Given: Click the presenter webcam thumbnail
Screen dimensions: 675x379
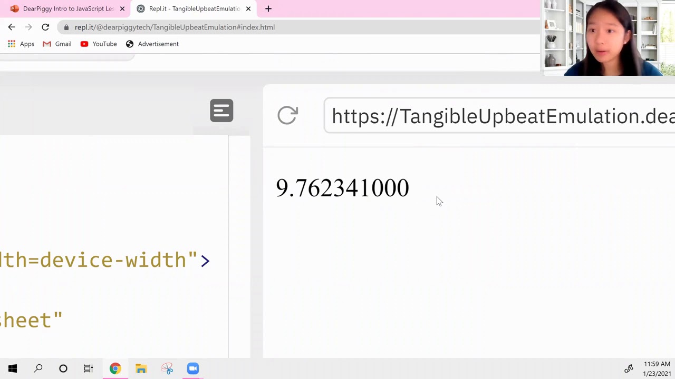Looking at the screenshot, I should pyautogui.click(x=607, y=38).
